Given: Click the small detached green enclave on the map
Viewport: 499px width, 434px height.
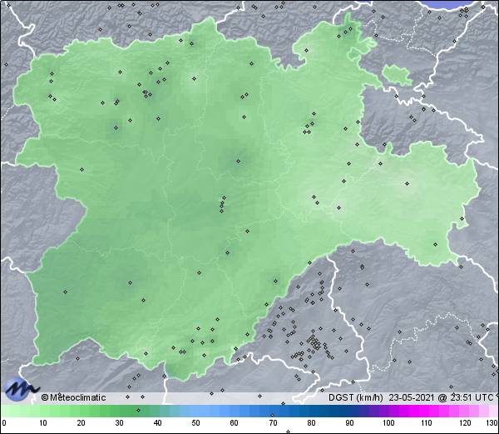Looking at the screenshot, I should tap(397, 74).
